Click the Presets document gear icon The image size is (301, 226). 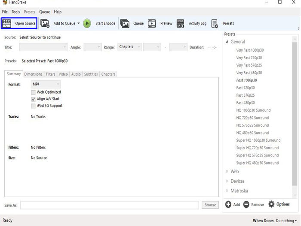[215, 24]
